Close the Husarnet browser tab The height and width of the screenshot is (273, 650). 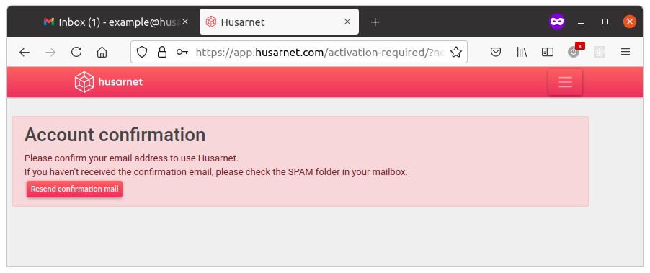[x=347, y=22]
